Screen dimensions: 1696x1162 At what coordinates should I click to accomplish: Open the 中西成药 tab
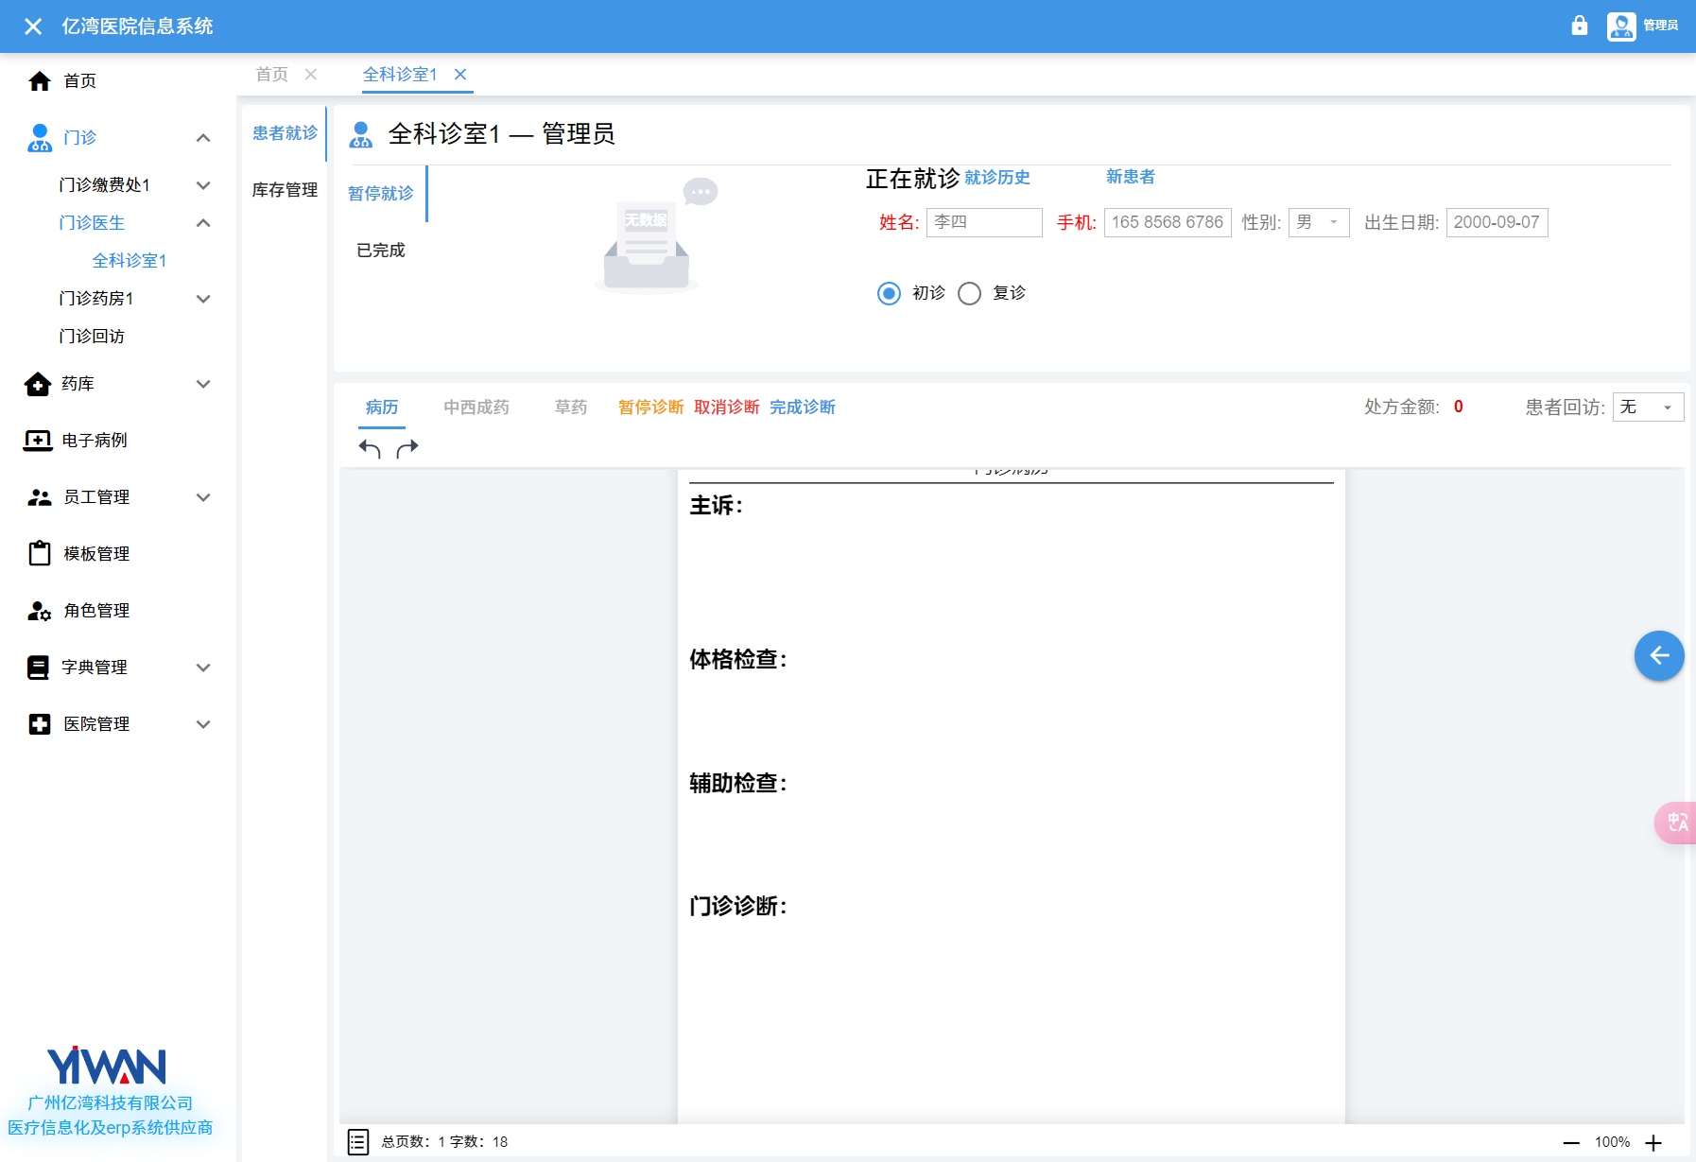pyautogui.click(x=476, y=407)
